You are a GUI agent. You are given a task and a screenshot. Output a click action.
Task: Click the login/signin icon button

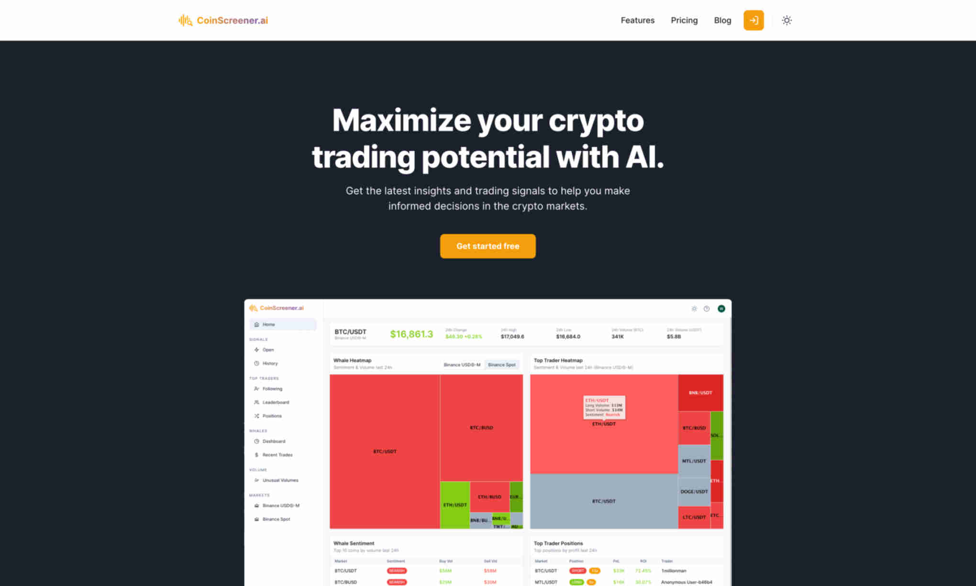tap(754, 20)
